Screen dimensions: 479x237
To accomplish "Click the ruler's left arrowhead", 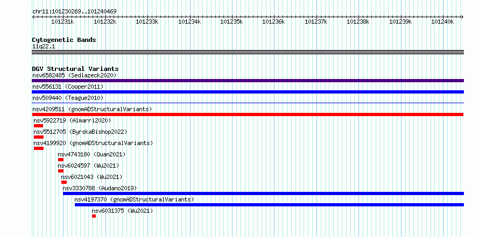I will (33, 17).
